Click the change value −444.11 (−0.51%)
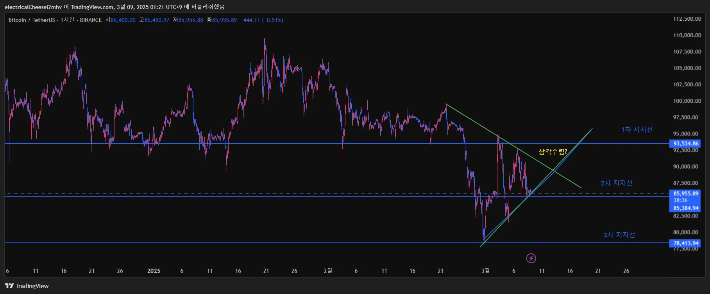Screen dimensions: 710x294 [262, 20]
